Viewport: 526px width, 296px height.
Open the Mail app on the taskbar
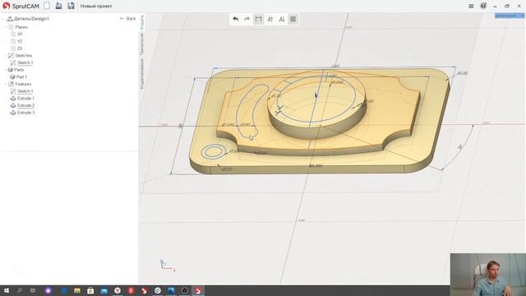(104, 290)
